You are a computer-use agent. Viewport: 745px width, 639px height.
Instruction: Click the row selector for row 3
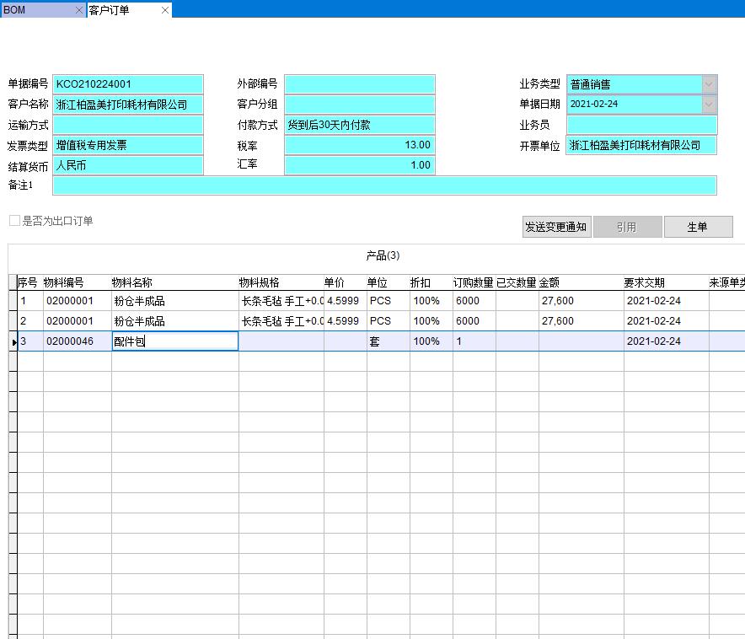pos(13,341)
